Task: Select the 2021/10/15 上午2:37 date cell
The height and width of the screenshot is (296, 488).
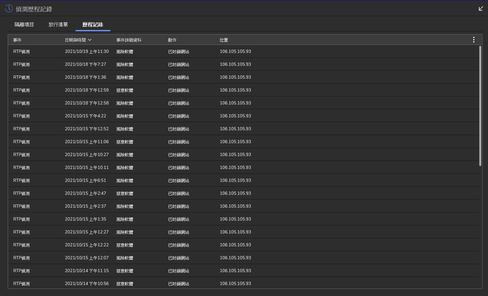Action: point(85,206)
